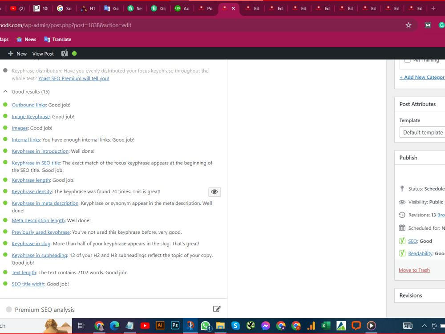The width and height of the screenshot is (445, 334).
Task: Open Skype from the taskbar
Action: point(235,326)
